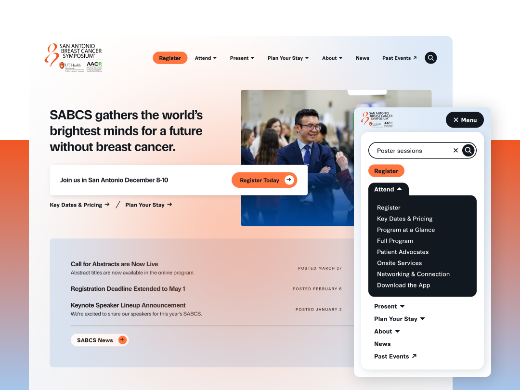Open News from the top navigation bar
Screen dimensions: 520x390
pos(363,58)
